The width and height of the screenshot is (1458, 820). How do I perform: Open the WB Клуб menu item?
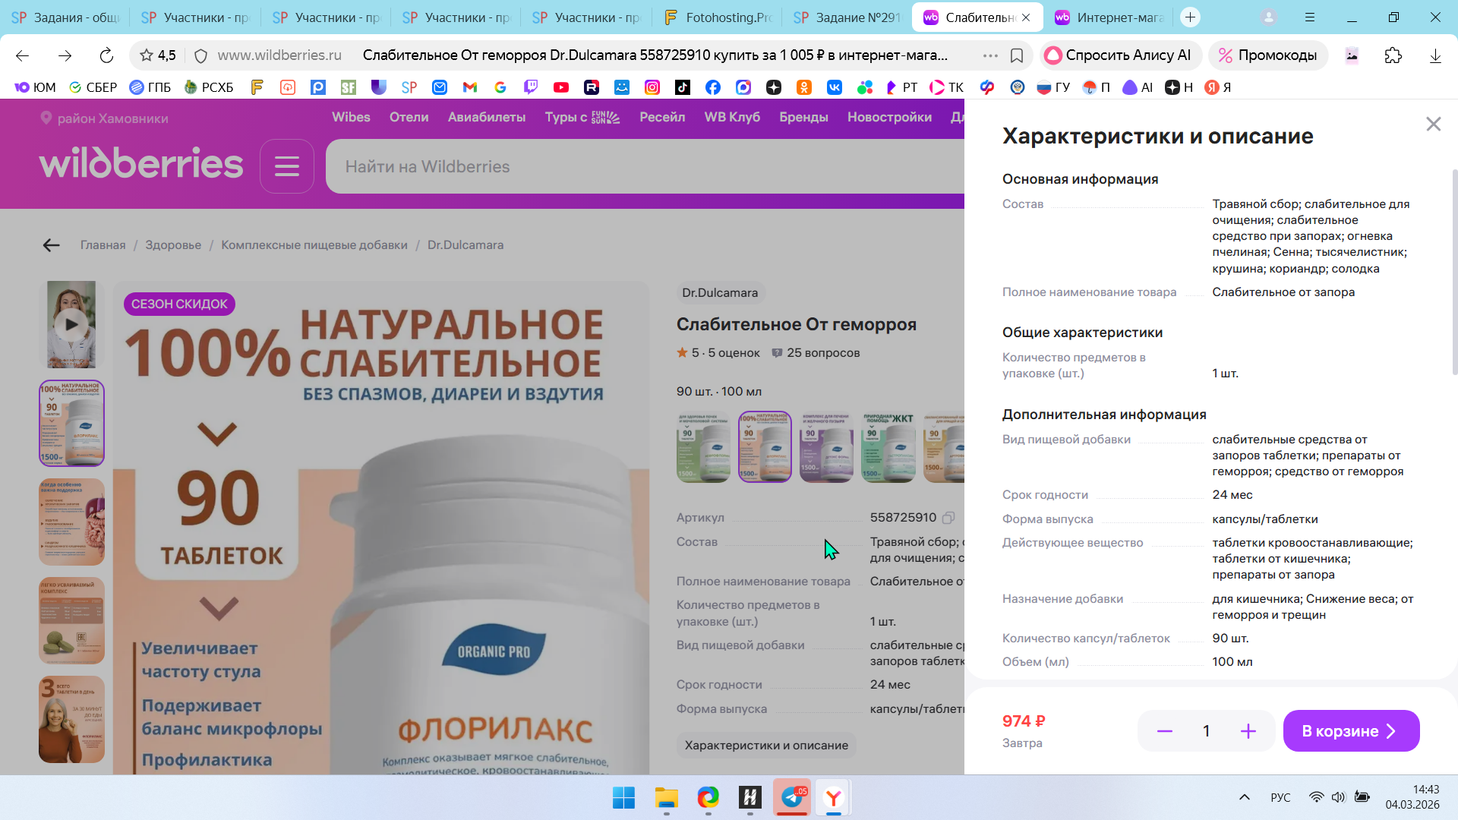click(731, 117)
